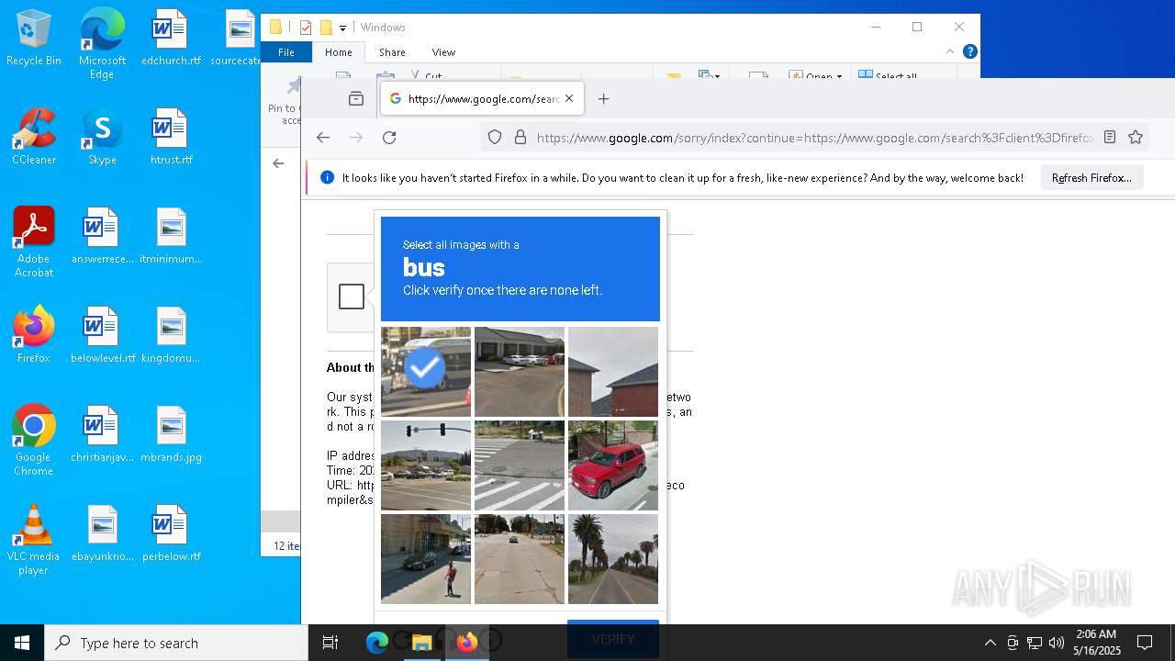Screen dimensions: 1175x661
Task: Open Edge from the taskbar
Action: pyautogui.click(x=377, y=643)
